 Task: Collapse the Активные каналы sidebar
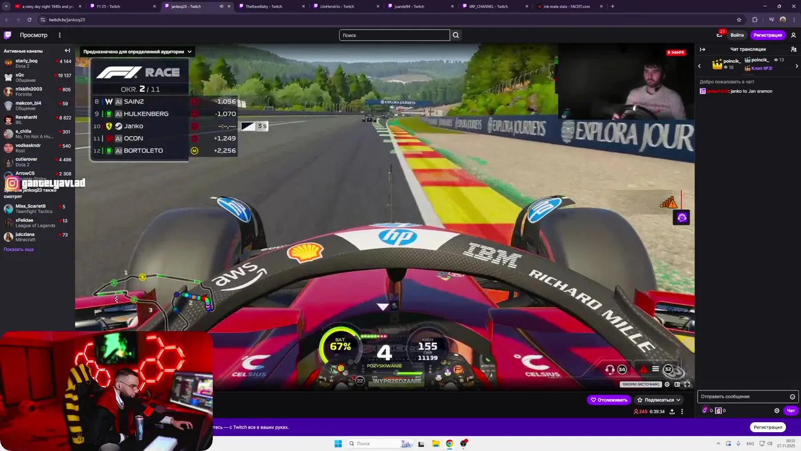pyautogui.click(x=67, y=51)
